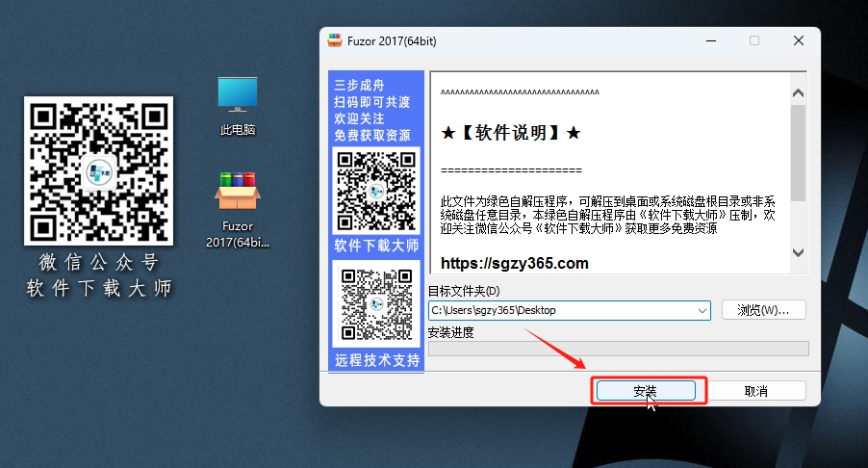This screenshot has width=868, height=468.
Task: Click the 安装进度 progress bar
Action: (x=619, y=349)
